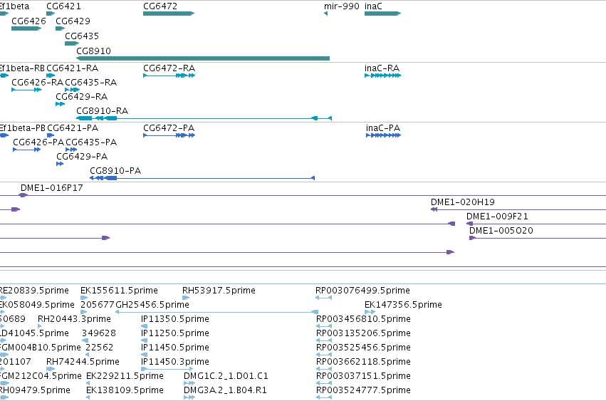This screenshot has width=606, height=401.
Task: Click the RP003662118.5prime EST label
Action: 363,362
